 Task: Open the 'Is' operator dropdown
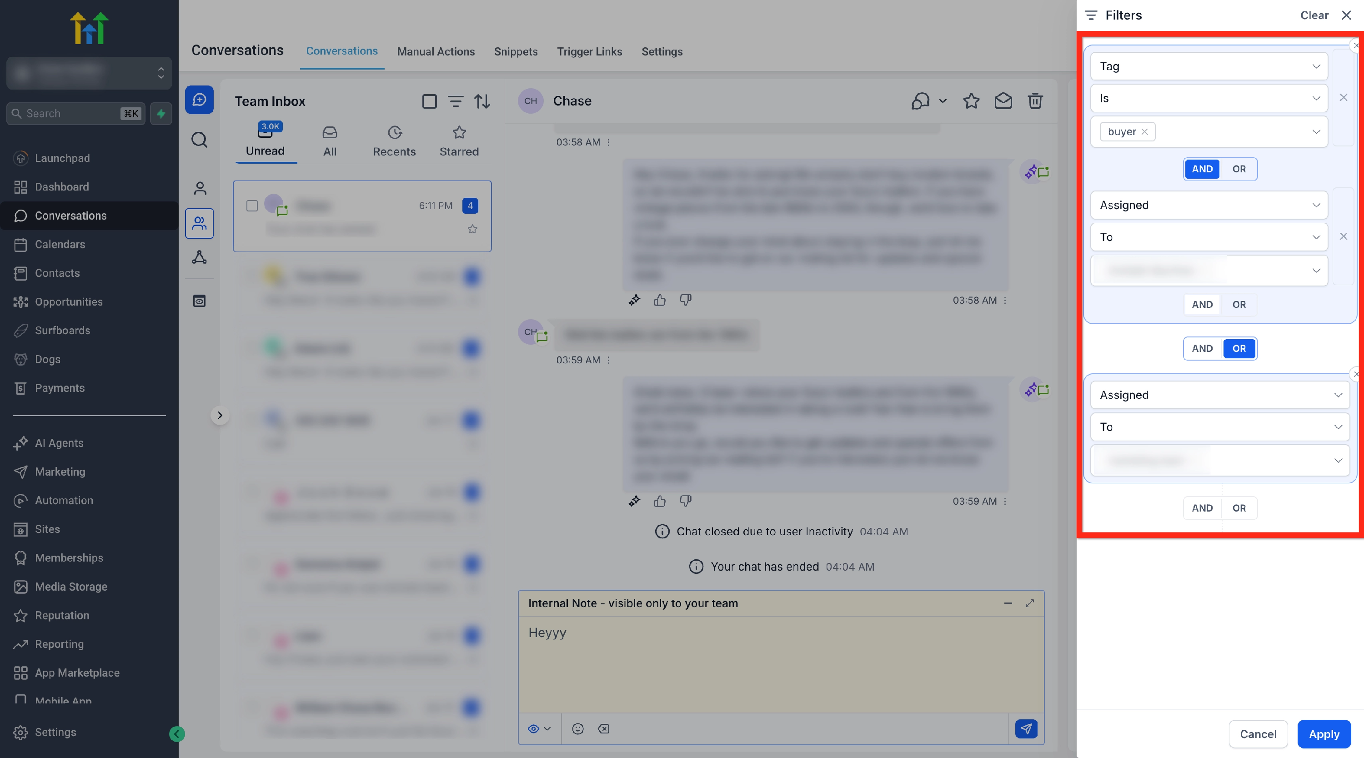coord(1209,98)
